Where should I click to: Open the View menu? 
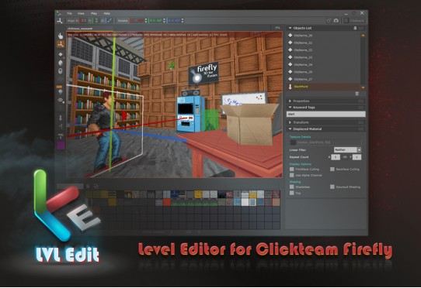[81, 13]
